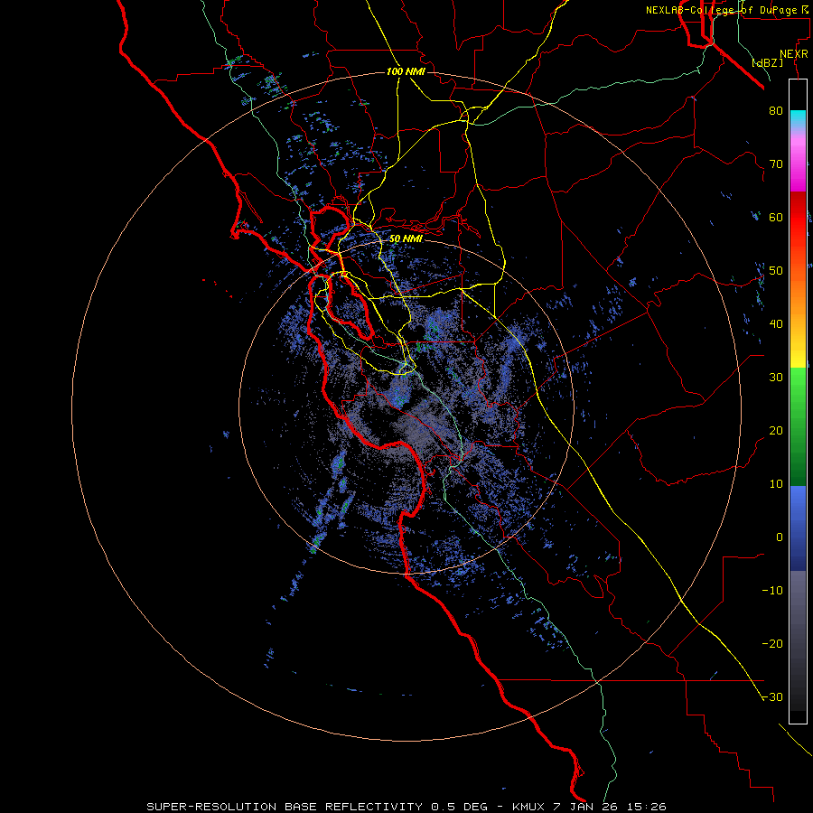Viewport: 813px width, 813px height.
Task: Select the 80 value on the dBZ scale
Action: click(776, 111)
